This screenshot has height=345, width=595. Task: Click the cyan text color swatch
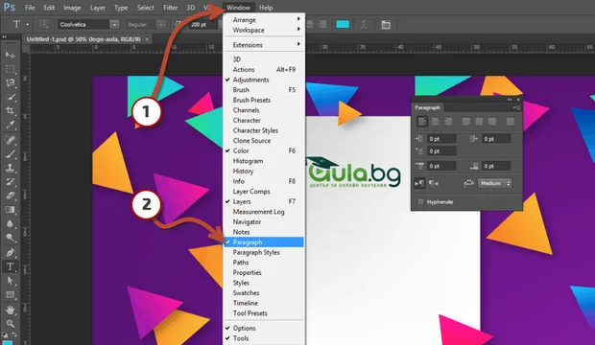343,24
